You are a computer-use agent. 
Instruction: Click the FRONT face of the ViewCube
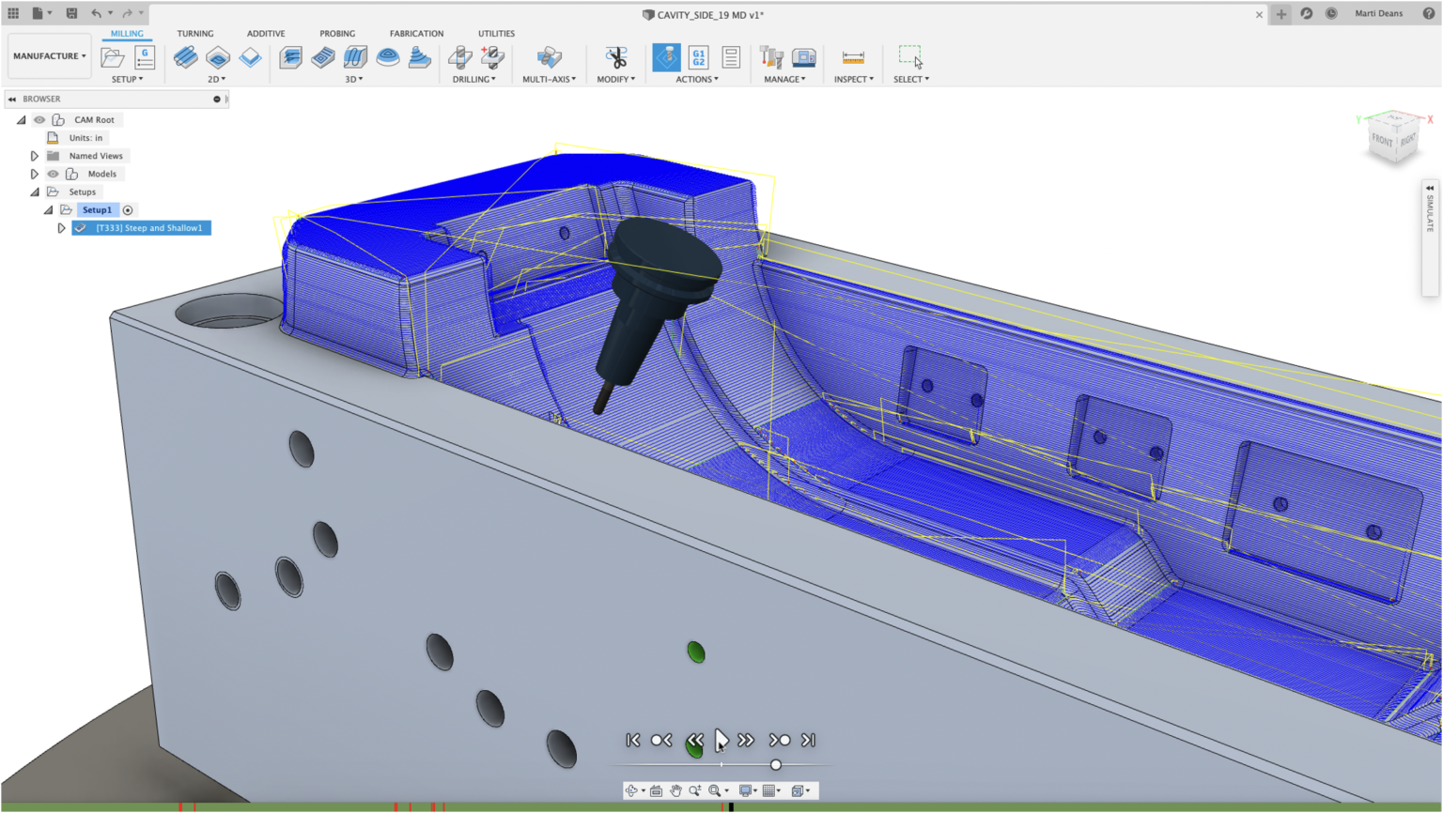pos(1382,140)
